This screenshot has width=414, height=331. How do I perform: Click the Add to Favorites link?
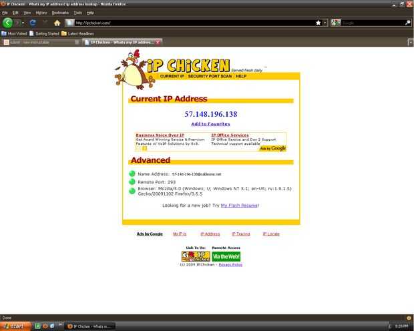(x=210, y=124)
